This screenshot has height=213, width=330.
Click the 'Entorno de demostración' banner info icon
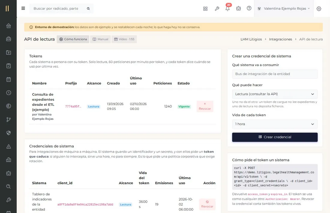[x=31, y=27]
